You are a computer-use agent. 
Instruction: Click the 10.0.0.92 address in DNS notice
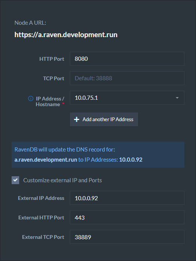tap(131, 160)
